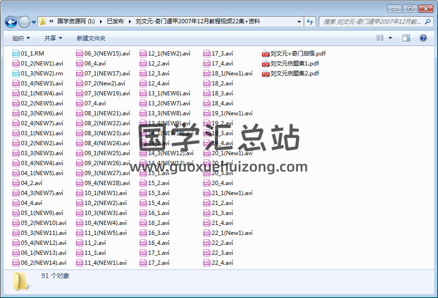Select the 21_1(New1).avi file icon
Image resolution: width=438 pixels, height=298 pixels.
207,193
